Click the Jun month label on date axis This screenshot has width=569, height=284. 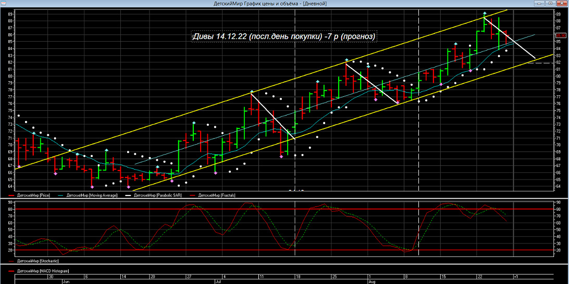65,281
